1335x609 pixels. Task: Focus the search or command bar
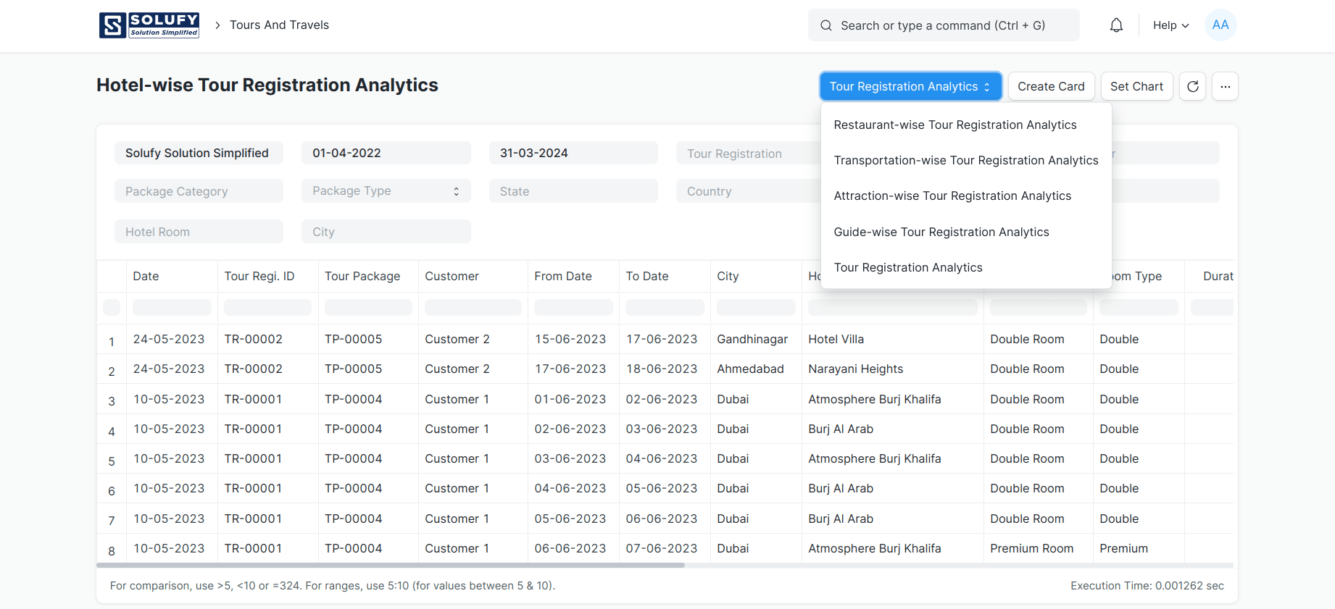click(x=944, y=25)
